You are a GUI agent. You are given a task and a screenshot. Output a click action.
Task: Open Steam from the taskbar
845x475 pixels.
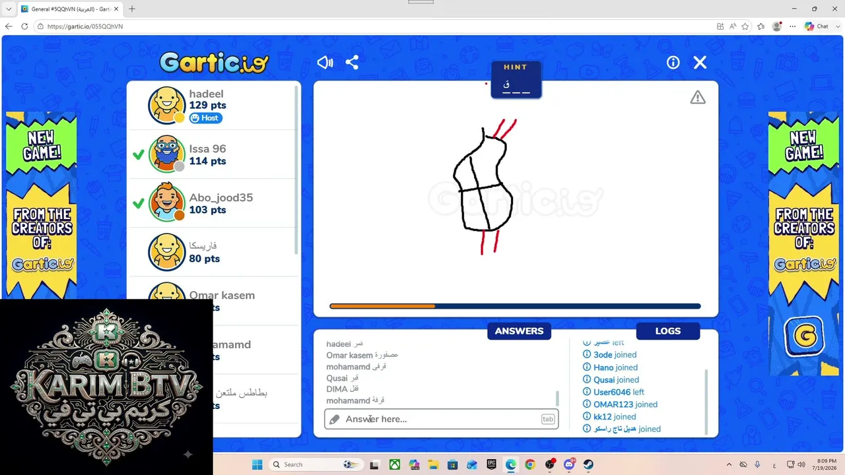click(588, 464)
